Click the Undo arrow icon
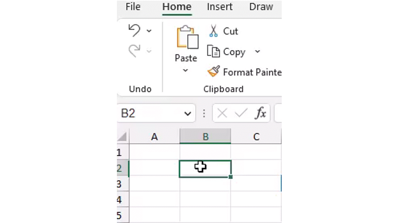398x223 pixels. point(134,31)
